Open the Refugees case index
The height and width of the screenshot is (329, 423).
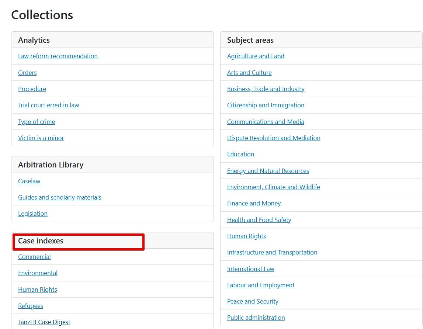31,306
